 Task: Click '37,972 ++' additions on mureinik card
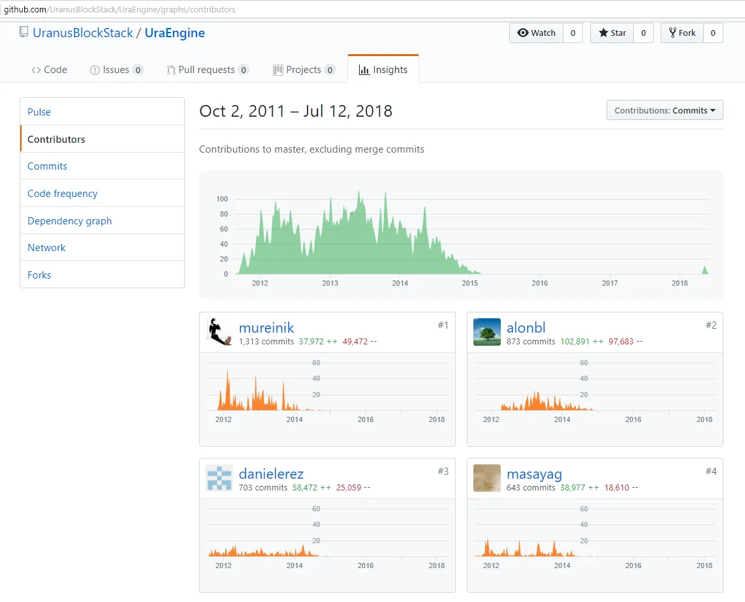point(318,341)
